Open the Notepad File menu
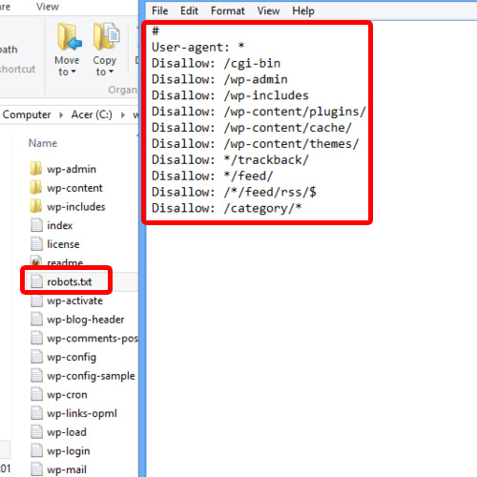The height and width of the screenshot is (477, 477). [159, 10]
